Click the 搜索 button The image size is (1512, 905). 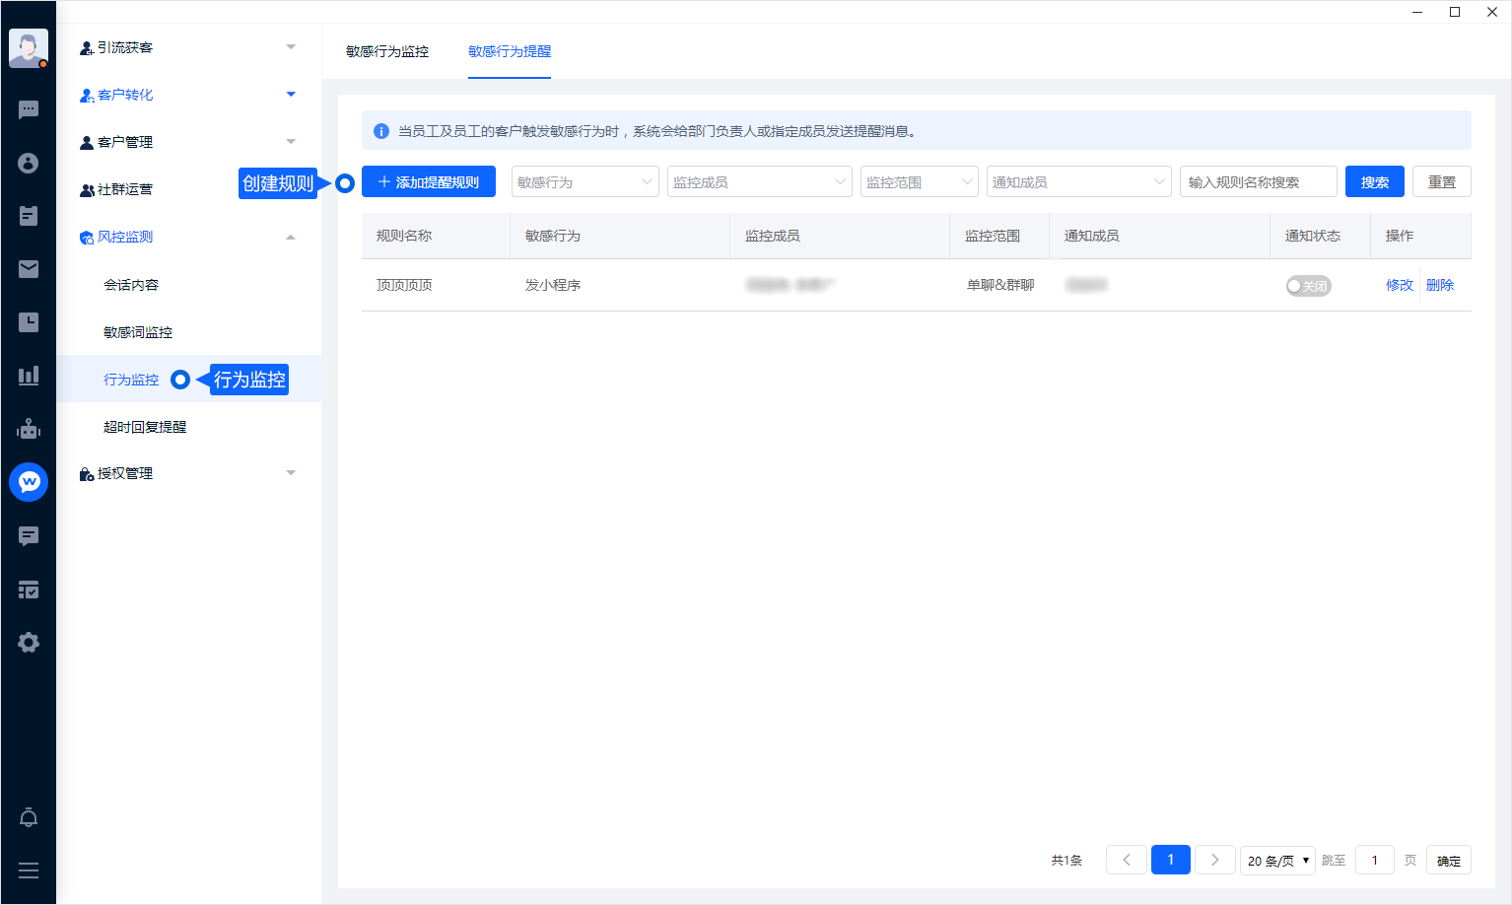[1374, 182]
